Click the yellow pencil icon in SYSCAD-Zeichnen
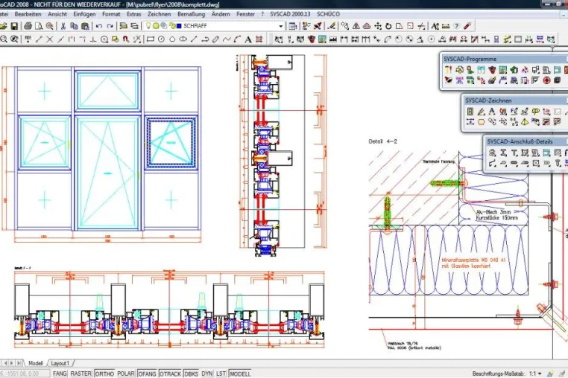Viewport: 568px width, 378px height. [x=481, y=112]
